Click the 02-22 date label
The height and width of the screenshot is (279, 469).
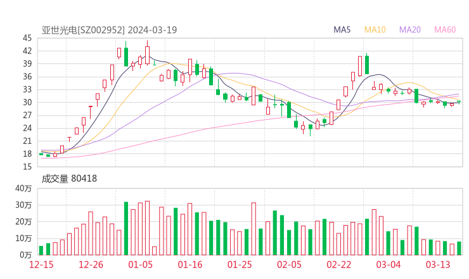(339, 264)
